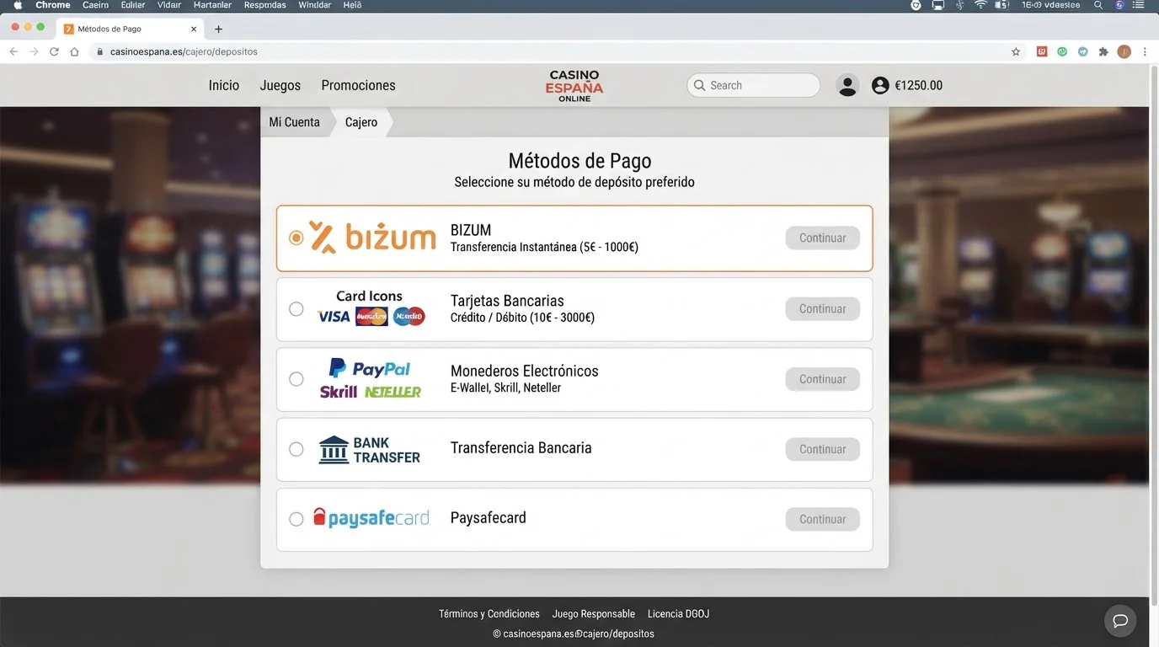Viewport: 1159px width, 647px height.
Task: Click the PayPal logo
Action: point(370,368)
